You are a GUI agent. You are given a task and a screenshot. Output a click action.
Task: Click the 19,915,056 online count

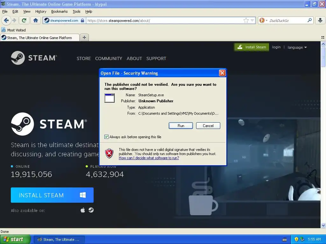[x=32, y=174]
